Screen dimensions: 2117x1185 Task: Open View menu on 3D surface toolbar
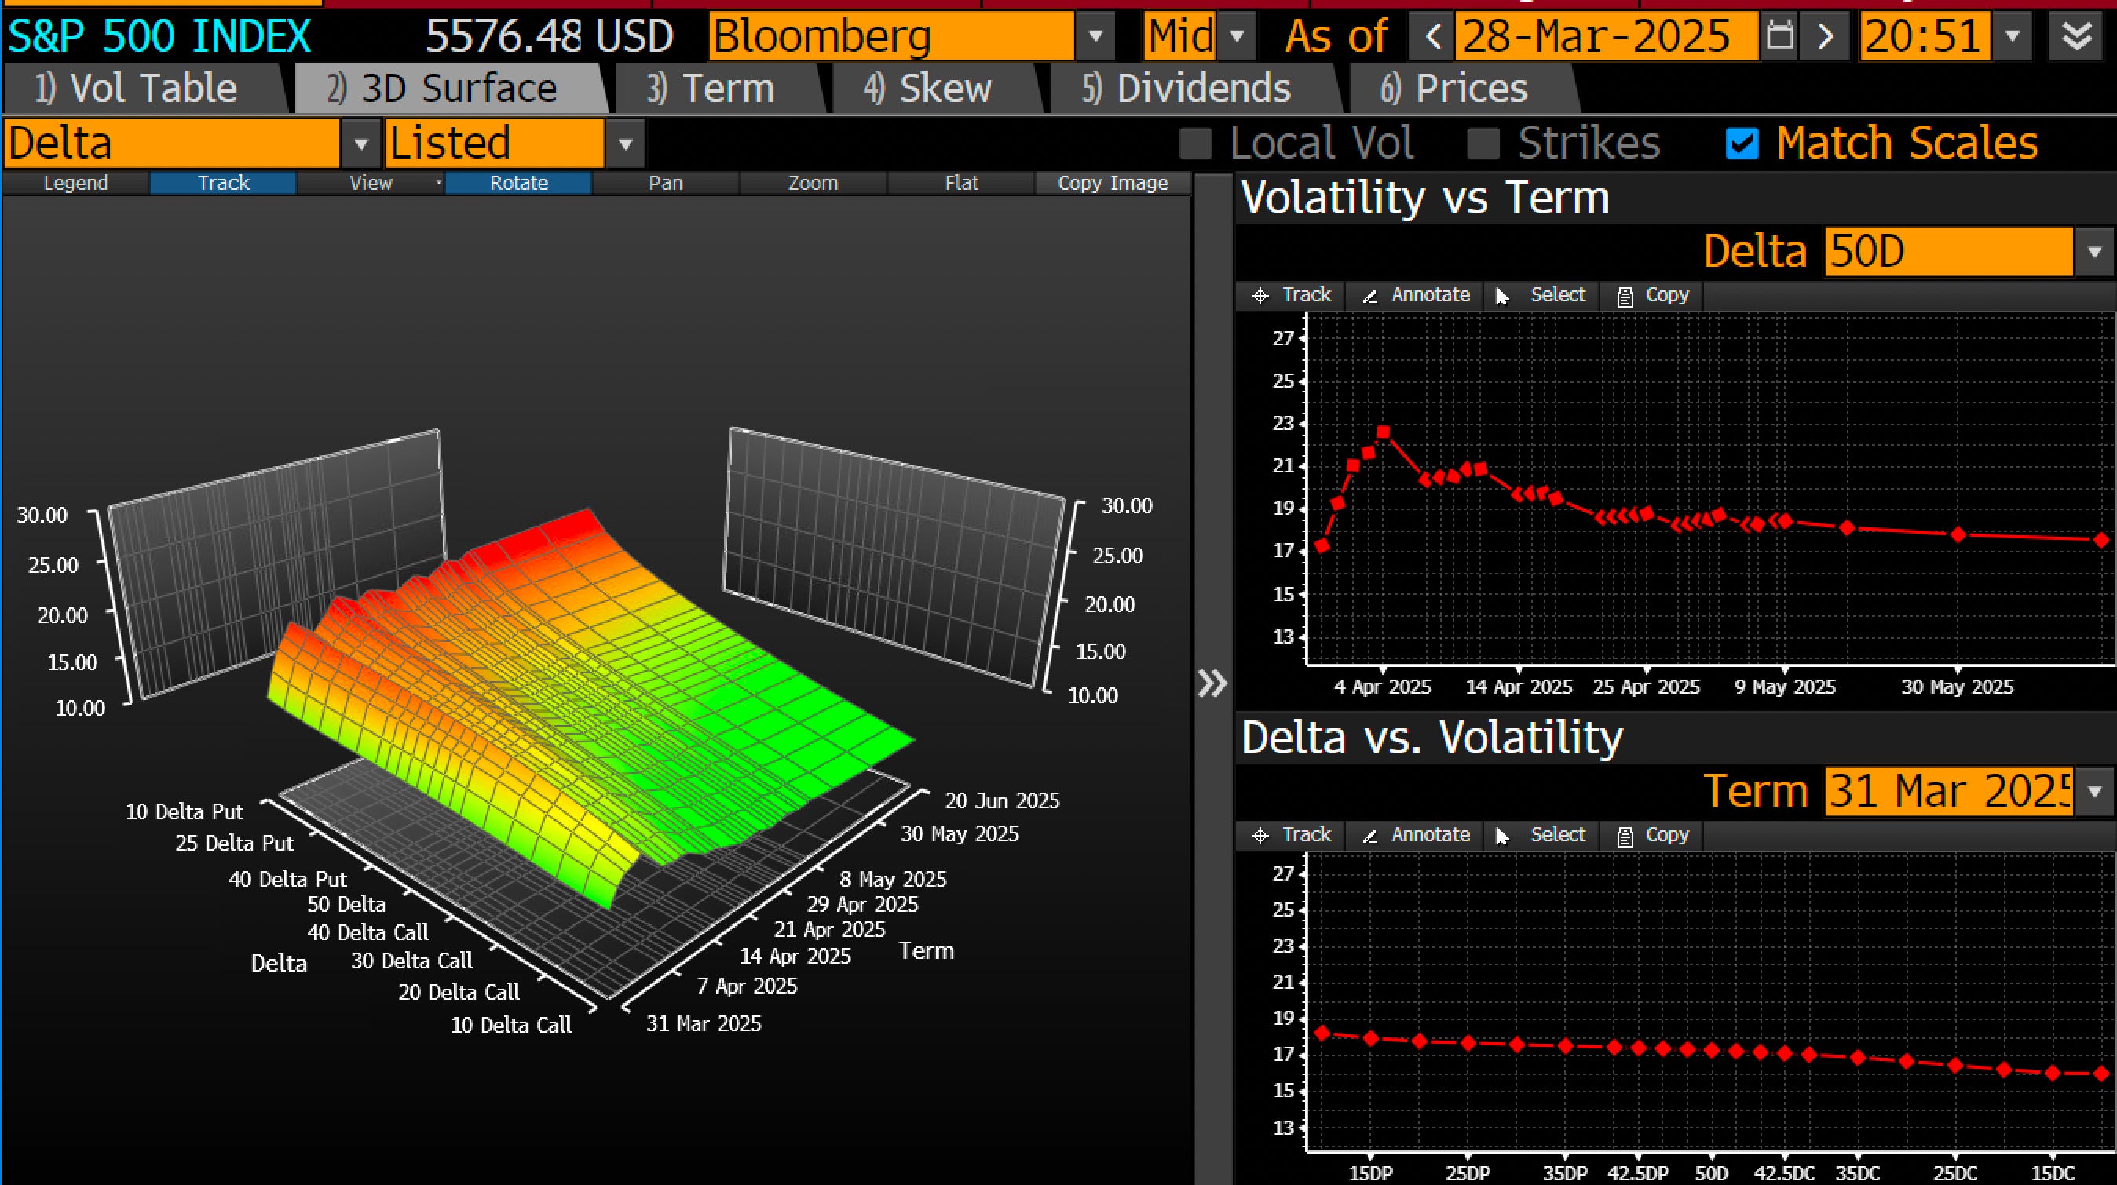click(371, 182)
